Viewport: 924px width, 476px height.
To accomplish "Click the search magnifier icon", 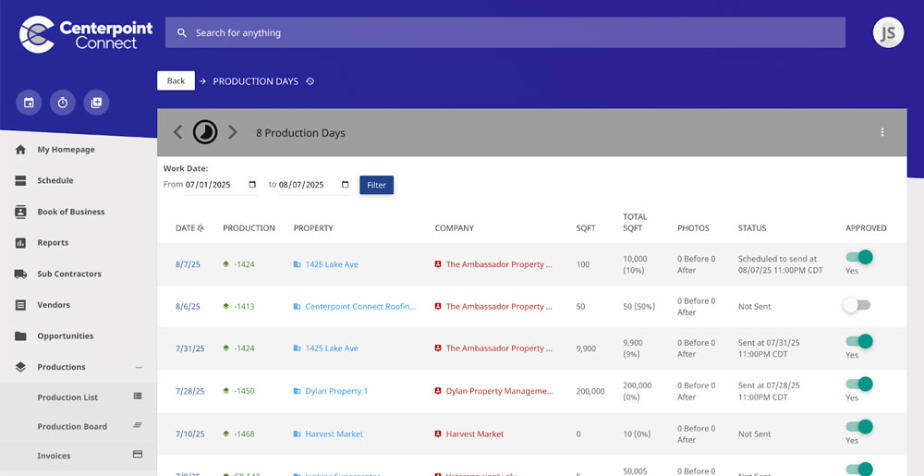I will tap(182, 33).
